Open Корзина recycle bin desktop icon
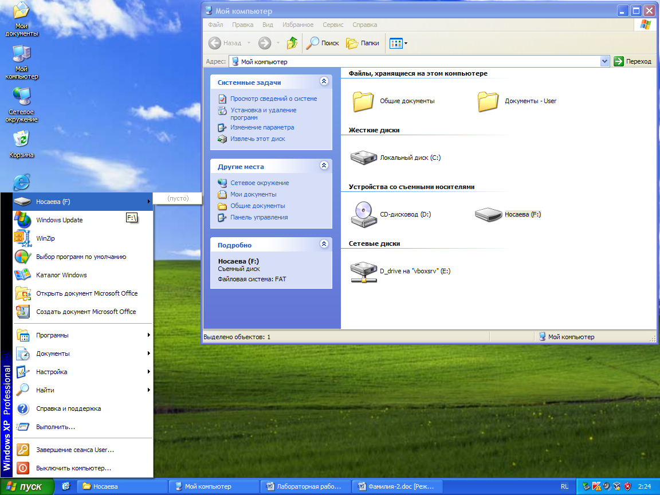Image resolution: width=660 pixels, height=495 pixels. tap(21, 144)
